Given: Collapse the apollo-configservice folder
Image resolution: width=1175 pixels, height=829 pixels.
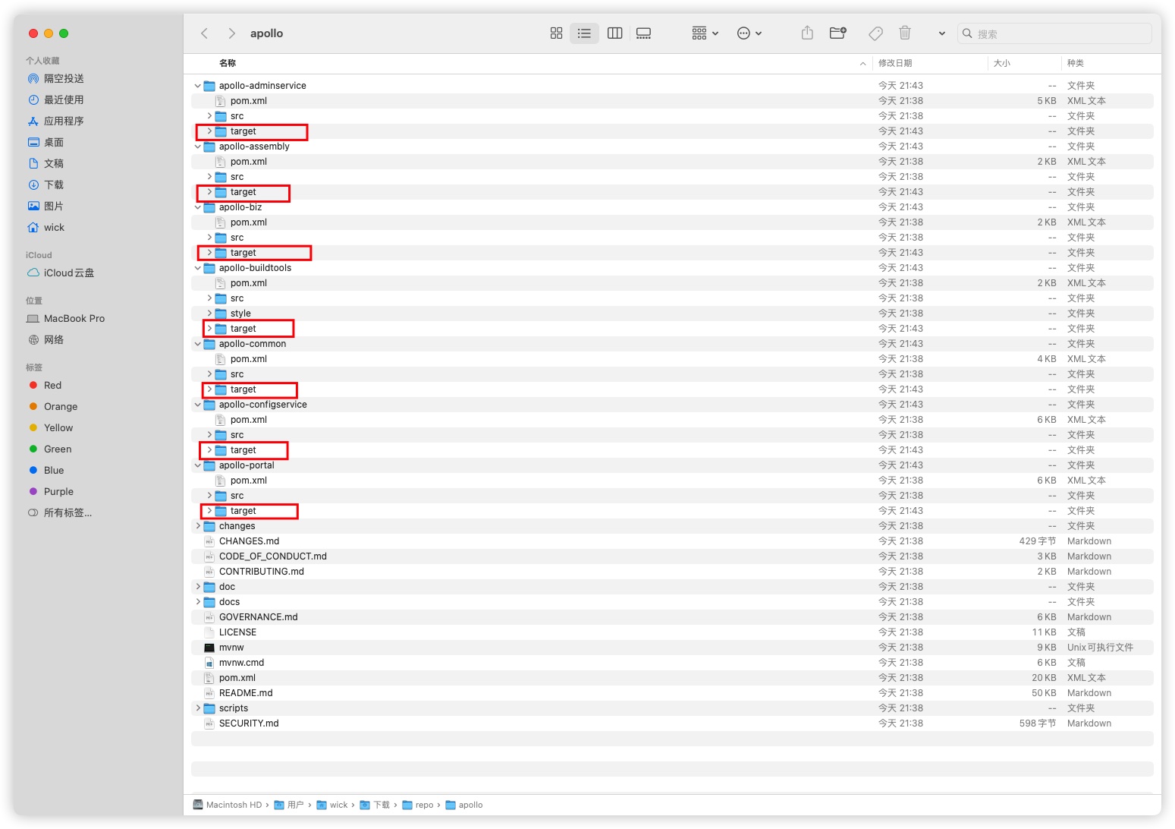Looking at the screenshot, I should pos(198,405).
